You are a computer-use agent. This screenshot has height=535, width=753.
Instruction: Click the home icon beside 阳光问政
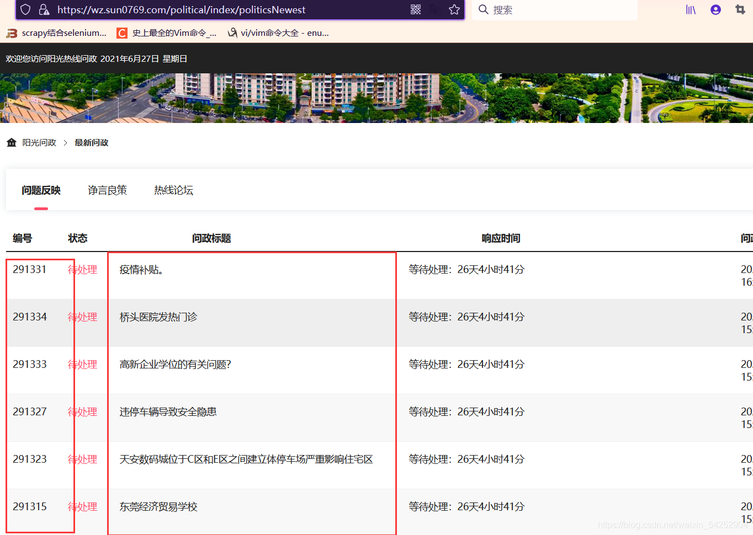click(12, 142)
